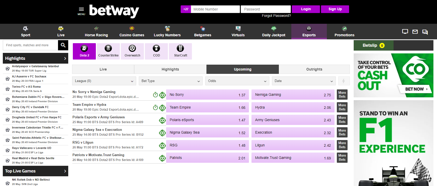
Task: Open Betgames
Action: (203, 32)
